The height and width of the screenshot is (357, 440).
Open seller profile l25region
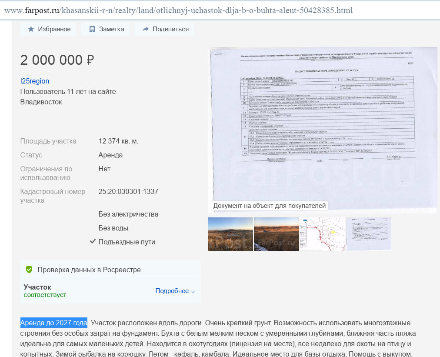tap(34, 81)
